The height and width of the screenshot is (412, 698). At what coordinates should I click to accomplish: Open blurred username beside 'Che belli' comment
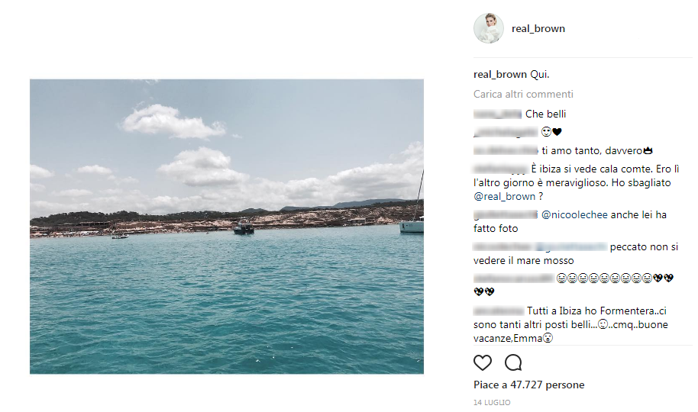pyautogui.click(x=498, y=114)
